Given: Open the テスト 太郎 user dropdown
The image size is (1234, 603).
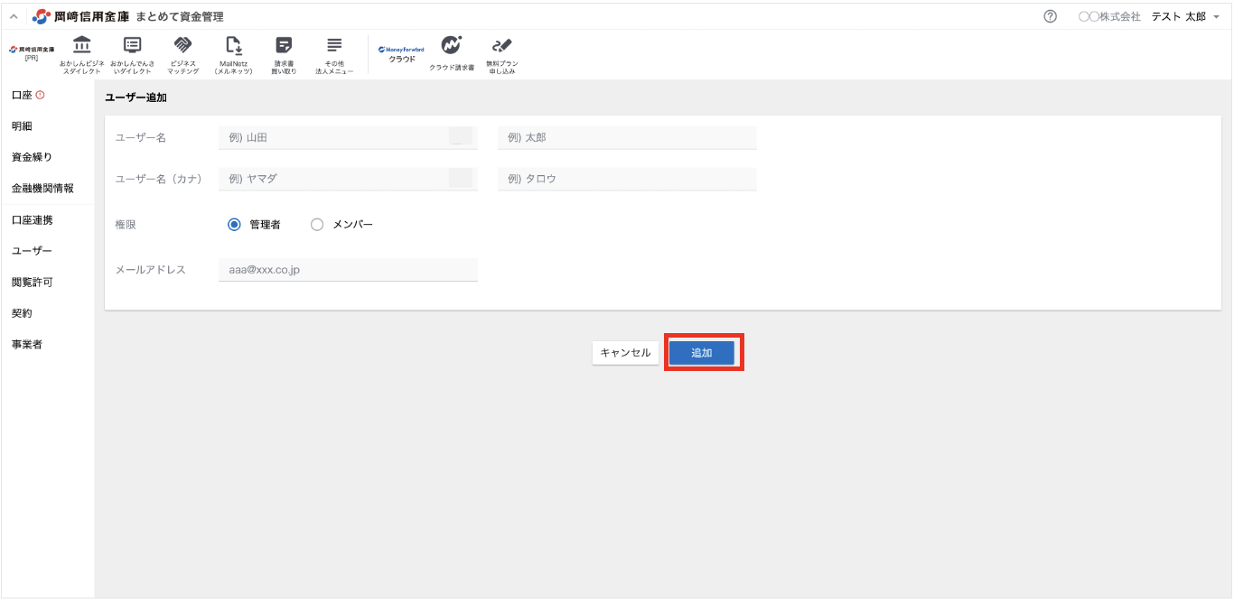Looking at the screenshot, I should pyautogui.click(x=1185, y=16).
